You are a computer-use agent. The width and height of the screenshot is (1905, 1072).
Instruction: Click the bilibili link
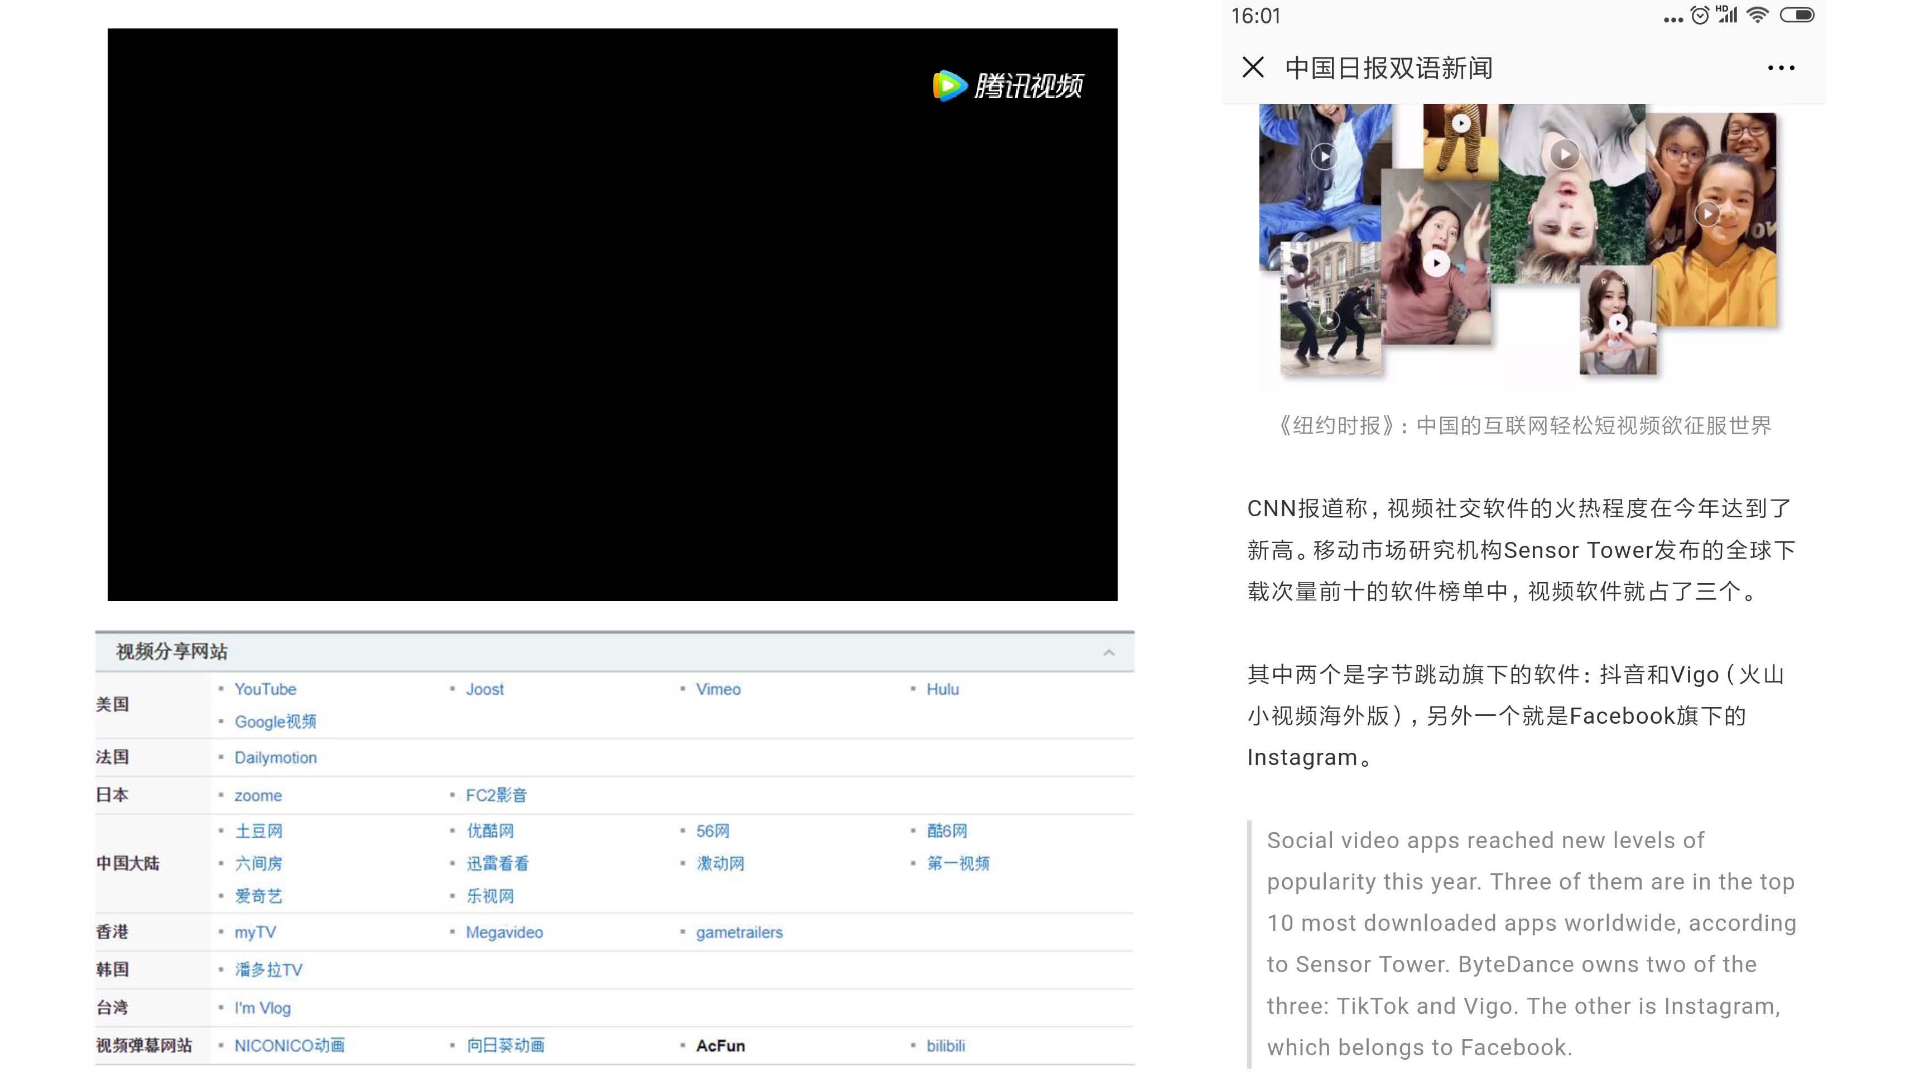tap(945, 1045)
